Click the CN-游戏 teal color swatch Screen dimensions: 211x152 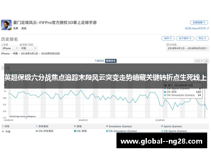75,131
